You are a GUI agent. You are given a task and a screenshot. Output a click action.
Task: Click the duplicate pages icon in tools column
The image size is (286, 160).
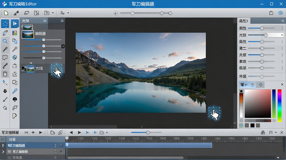(x=15, y=41)
